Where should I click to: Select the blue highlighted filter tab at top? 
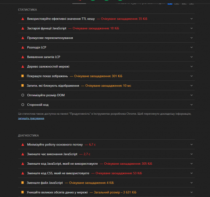[x=170, y=3]
